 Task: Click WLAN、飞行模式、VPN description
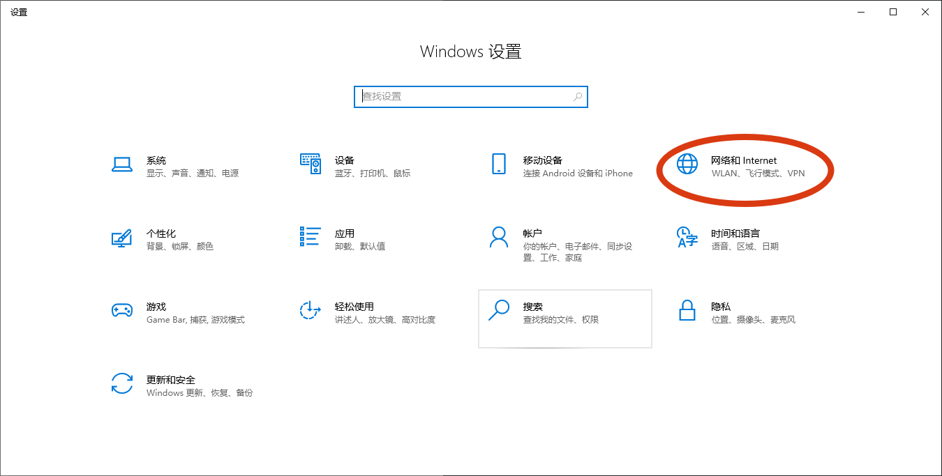(758, 174)
